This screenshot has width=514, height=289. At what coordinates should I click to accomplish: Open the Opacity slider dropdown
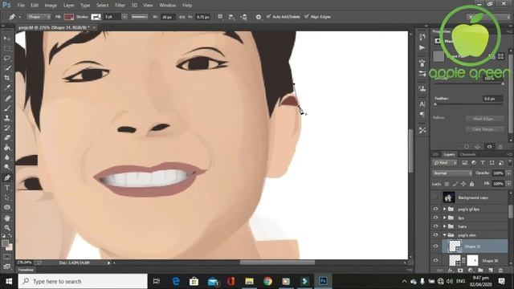pos(508,173)
